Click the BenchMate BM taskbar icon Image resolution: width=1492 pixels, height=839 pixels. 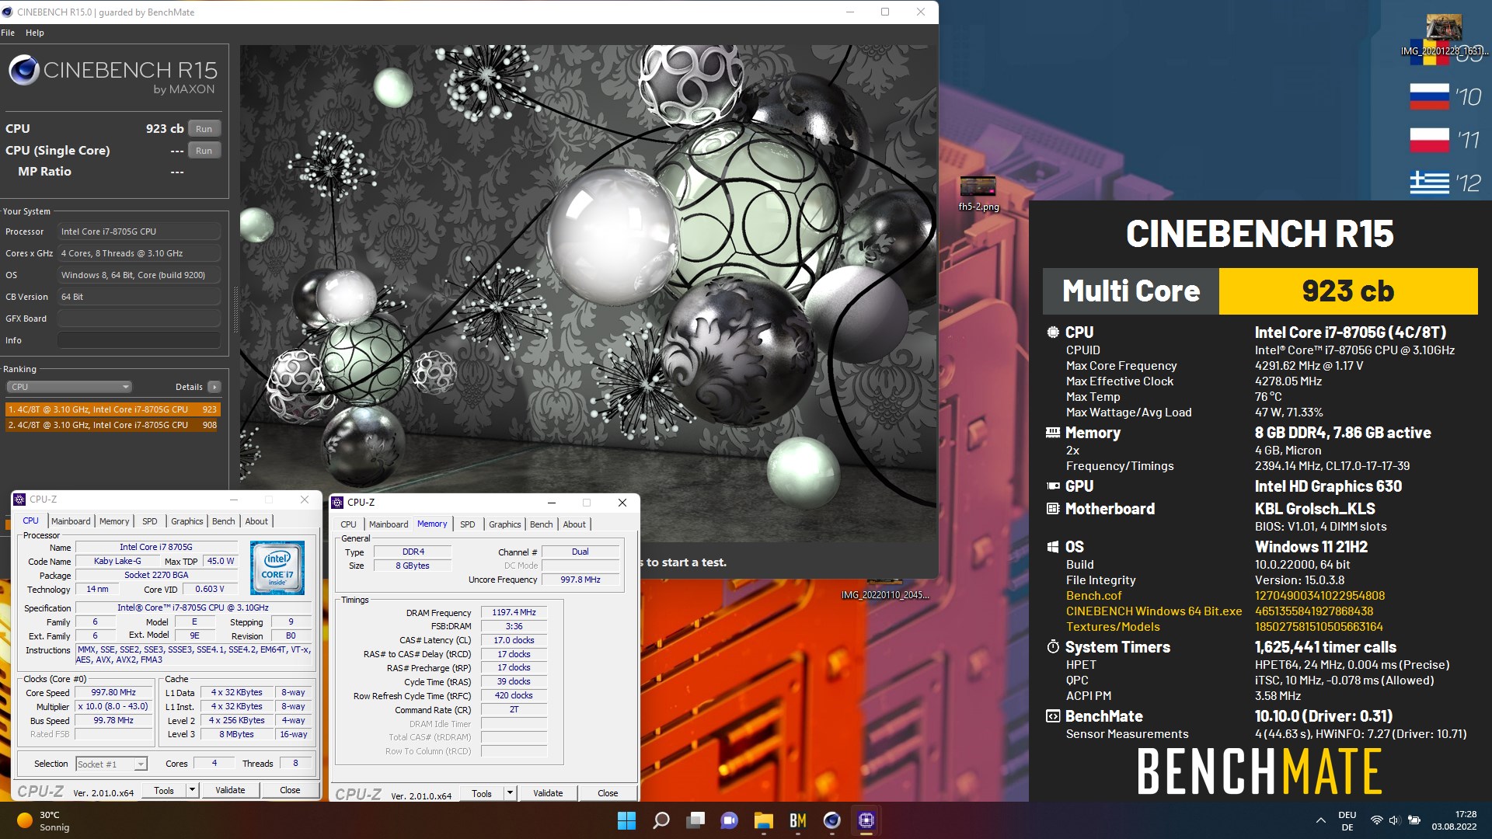(x=798, y=820)
